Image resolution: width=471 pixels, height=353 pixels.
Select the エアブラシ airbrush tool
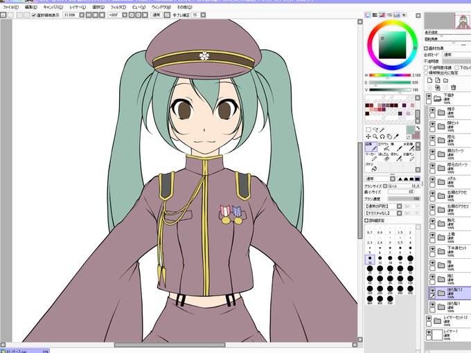[x=384, y=147]
